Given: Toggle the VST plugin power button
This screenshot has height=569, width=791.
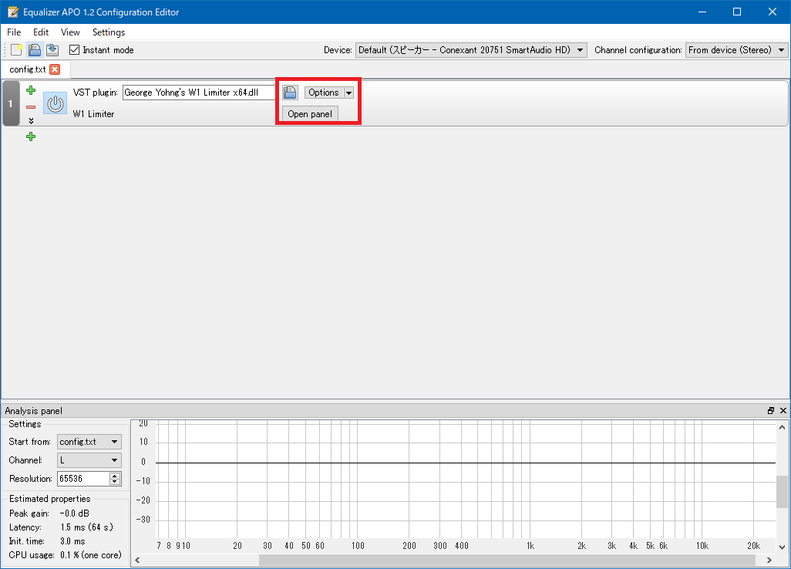Looking at the screenshot, I should tap(55, 103).
